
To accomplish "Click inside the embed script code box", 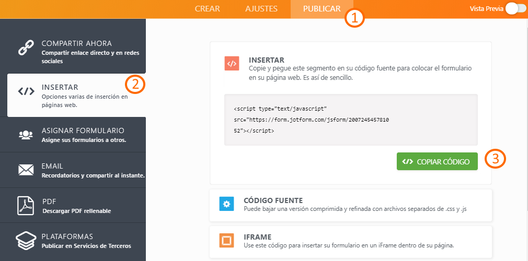I will 350,120.
